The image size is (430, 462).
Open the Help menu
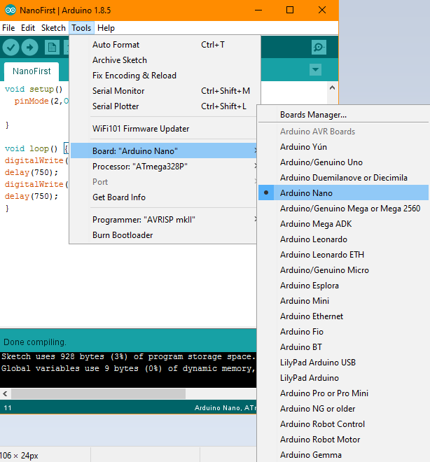tap(106, 28)
